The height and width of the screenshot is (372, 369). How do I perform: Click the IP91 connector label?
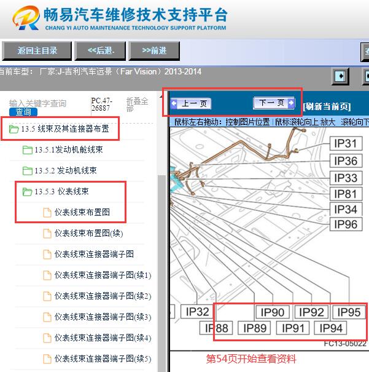click(x=293, y=328)
